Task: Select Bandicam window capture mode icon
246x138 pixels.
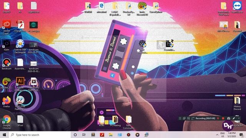Action: pyautogui.click(x=184, y=118)
